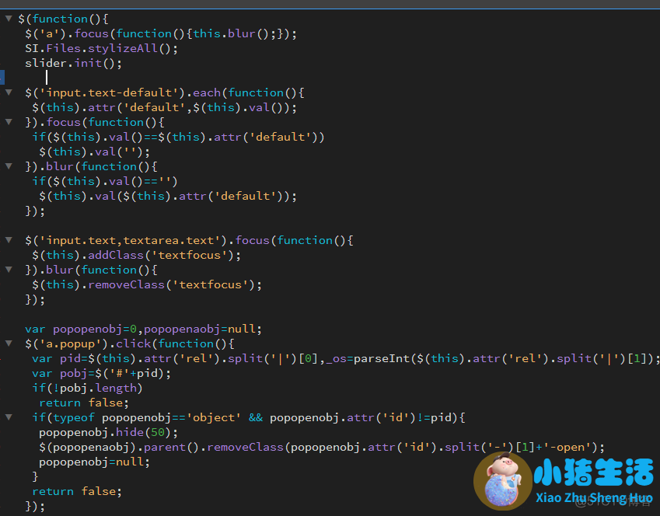Click the stylizeAll method name
660x516 pixels.
123,48
